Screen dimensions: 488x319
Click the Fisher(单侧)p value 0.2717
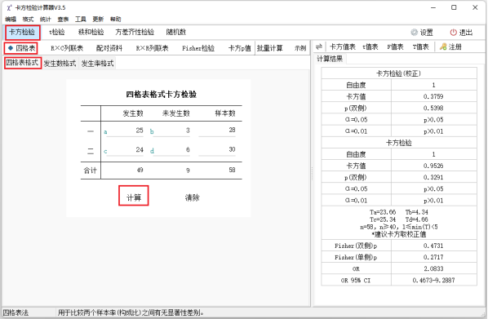click(x=433, y=257)
